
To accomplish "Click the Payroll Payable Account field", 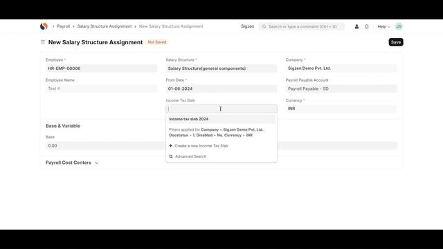I will tap(341, 89).
